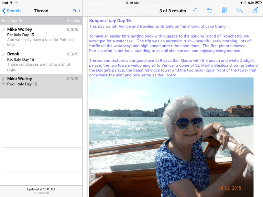Click the attachment paperclip on Brook's message
263x197 pixels.
pos(3,54)
